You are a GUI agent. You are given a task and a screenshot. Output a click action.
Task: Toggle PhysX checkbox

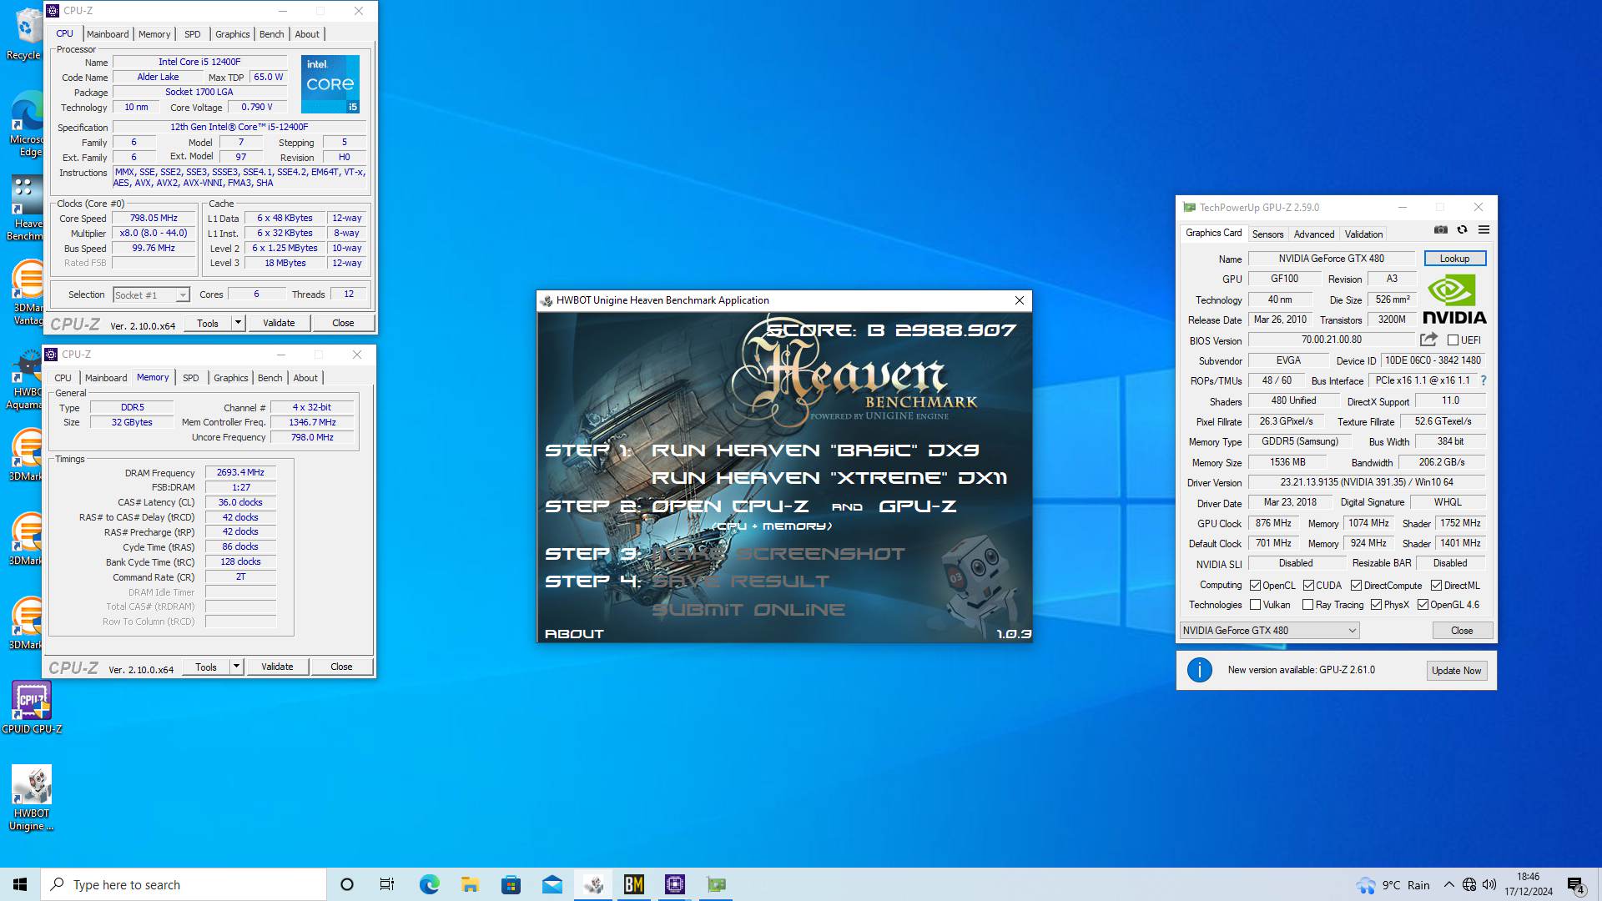(x=1376, y=605)
